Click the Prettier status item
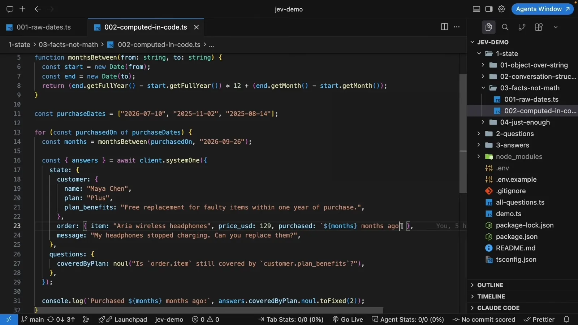578x325 pixels. point(539,320)
